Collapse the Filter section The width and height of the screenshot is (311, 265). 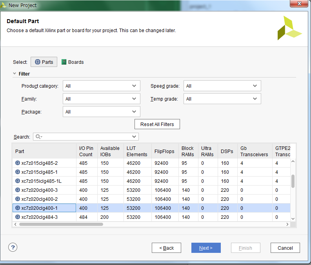(15, 74)
